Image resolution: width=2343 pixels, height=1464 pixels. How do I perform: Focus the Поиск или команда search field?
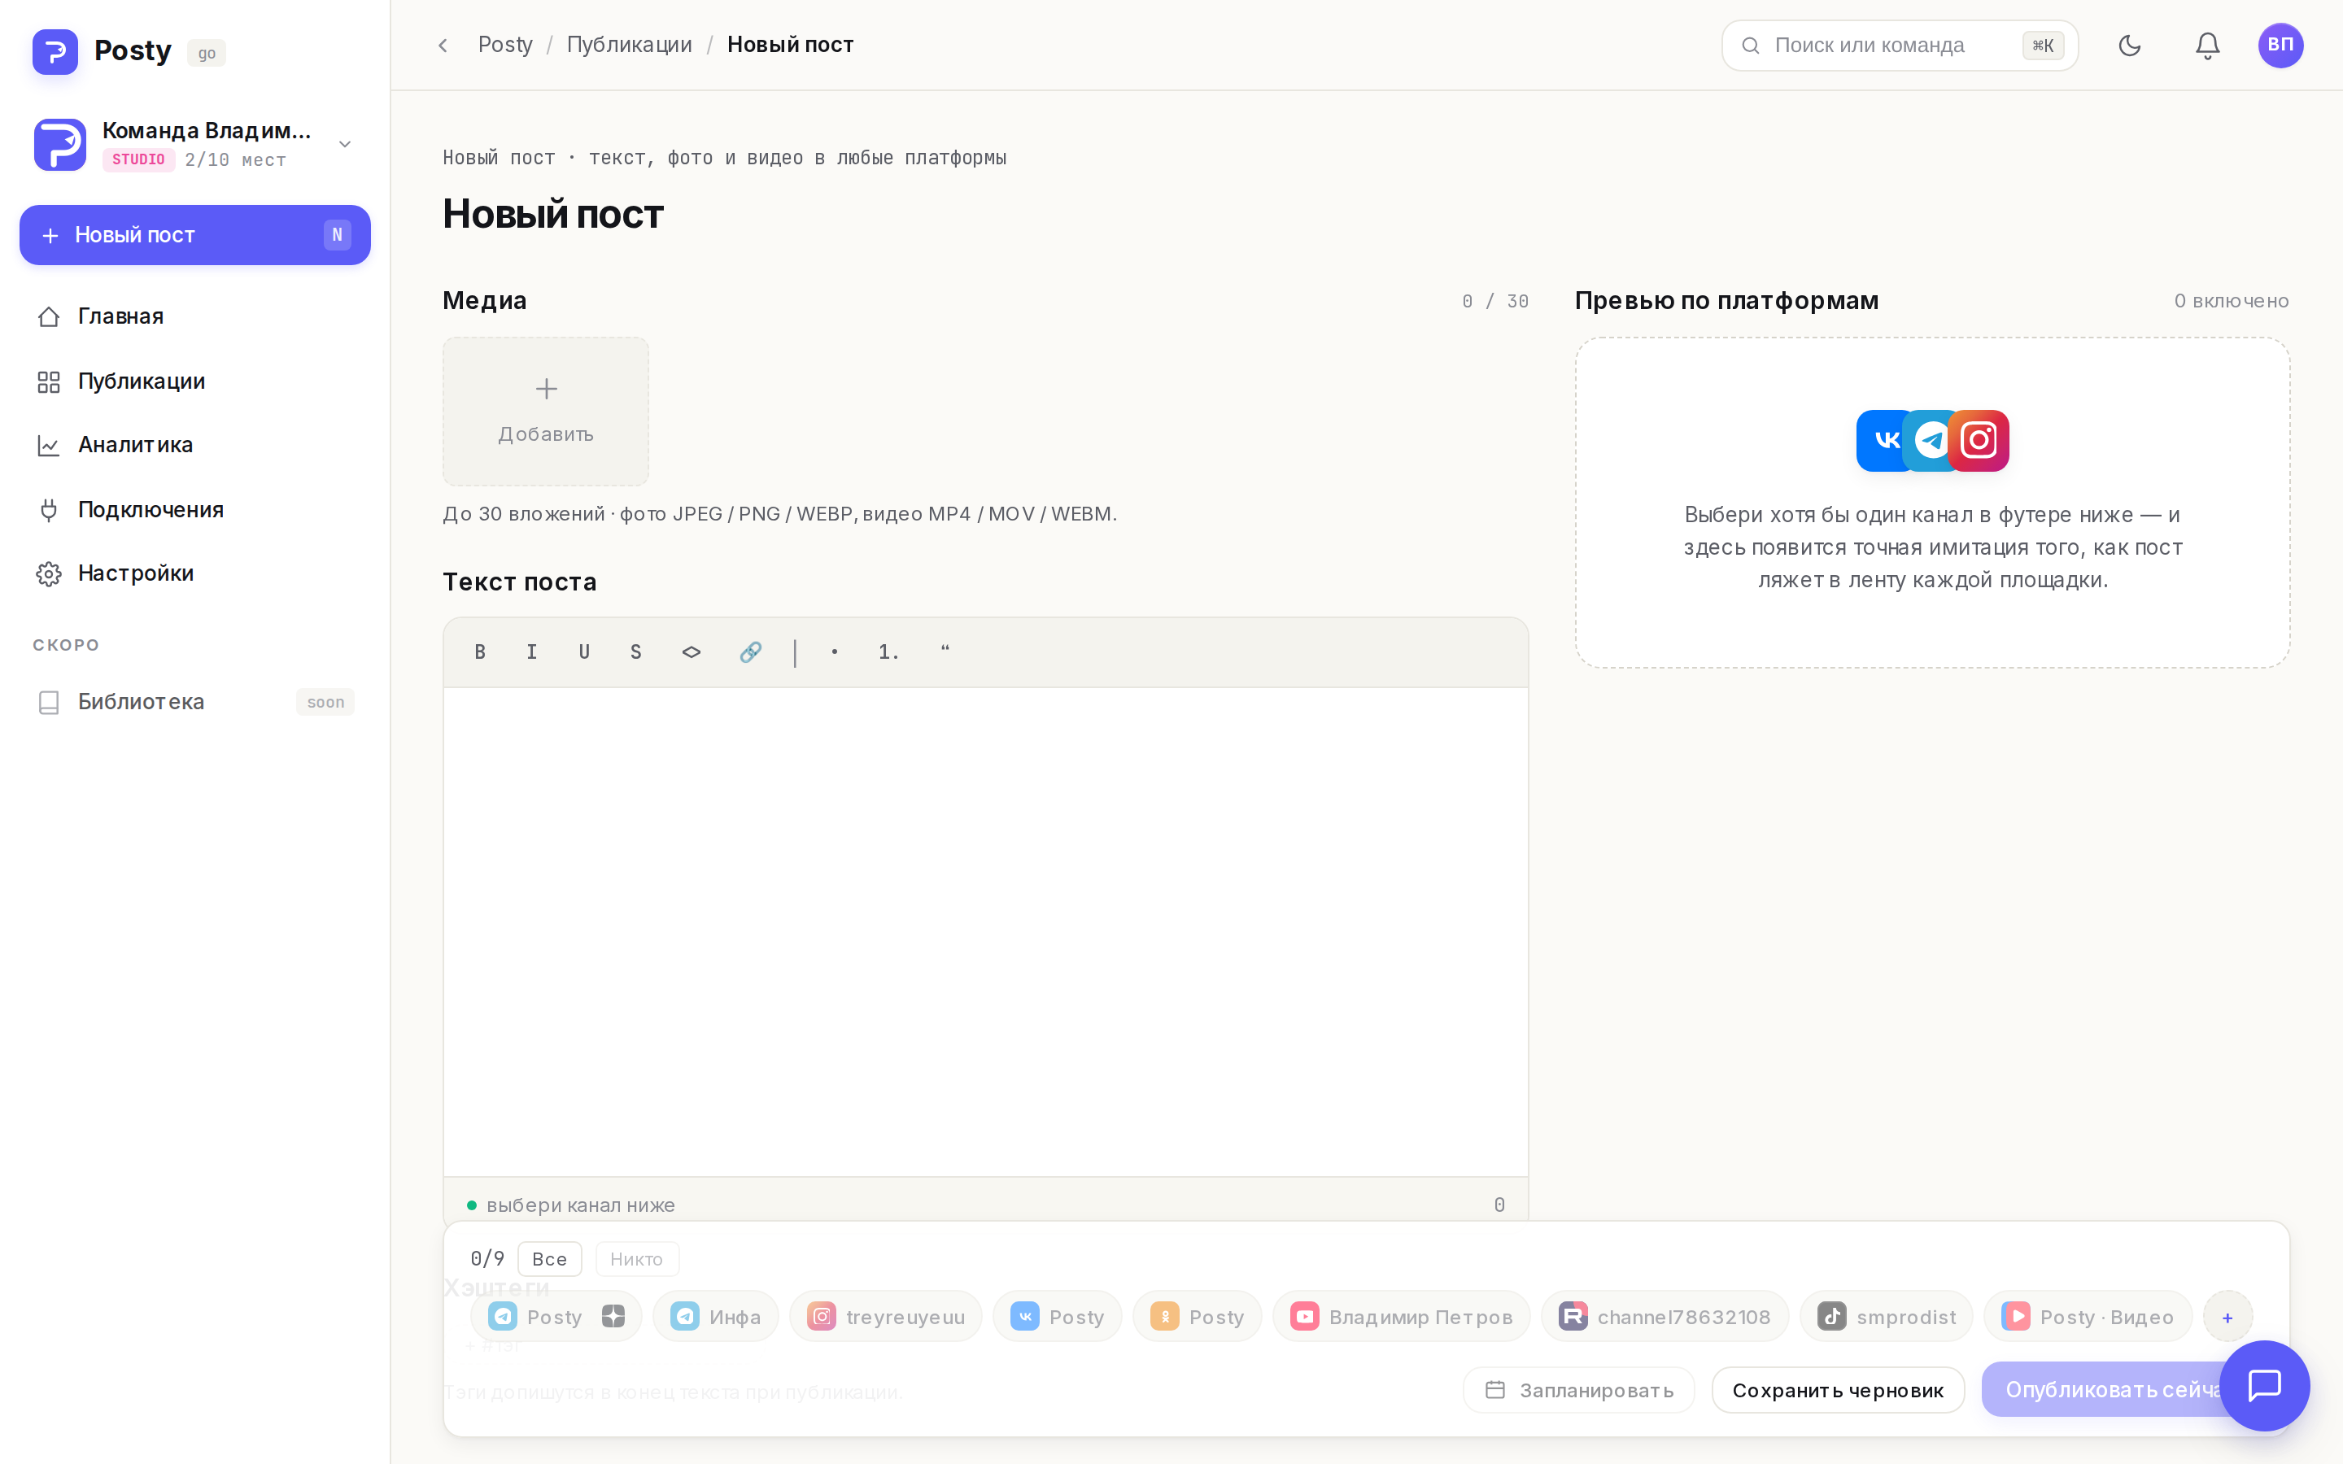[1900, 46]
